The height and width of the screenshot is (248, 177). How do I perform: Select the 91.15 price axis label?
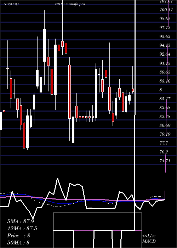coord(165,63)
